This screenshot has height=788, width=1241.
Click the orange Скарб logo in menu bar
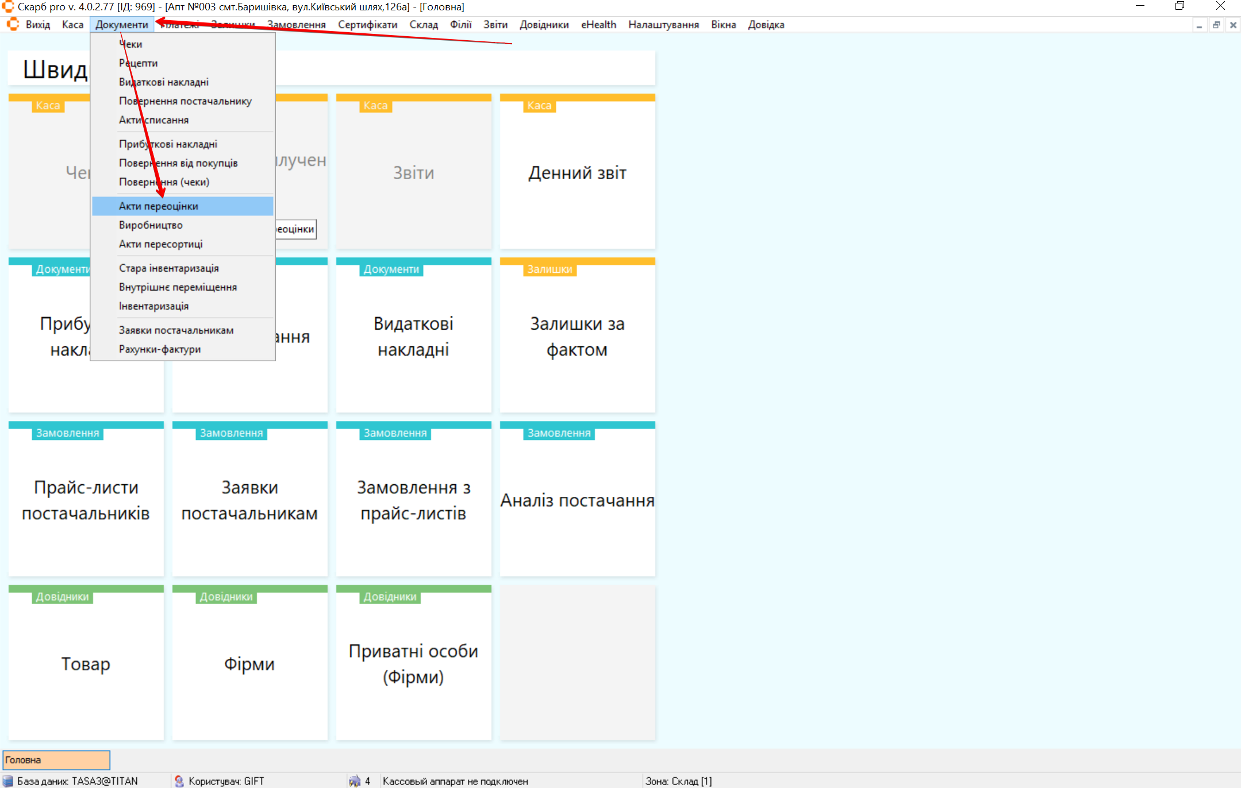point(13,25)
